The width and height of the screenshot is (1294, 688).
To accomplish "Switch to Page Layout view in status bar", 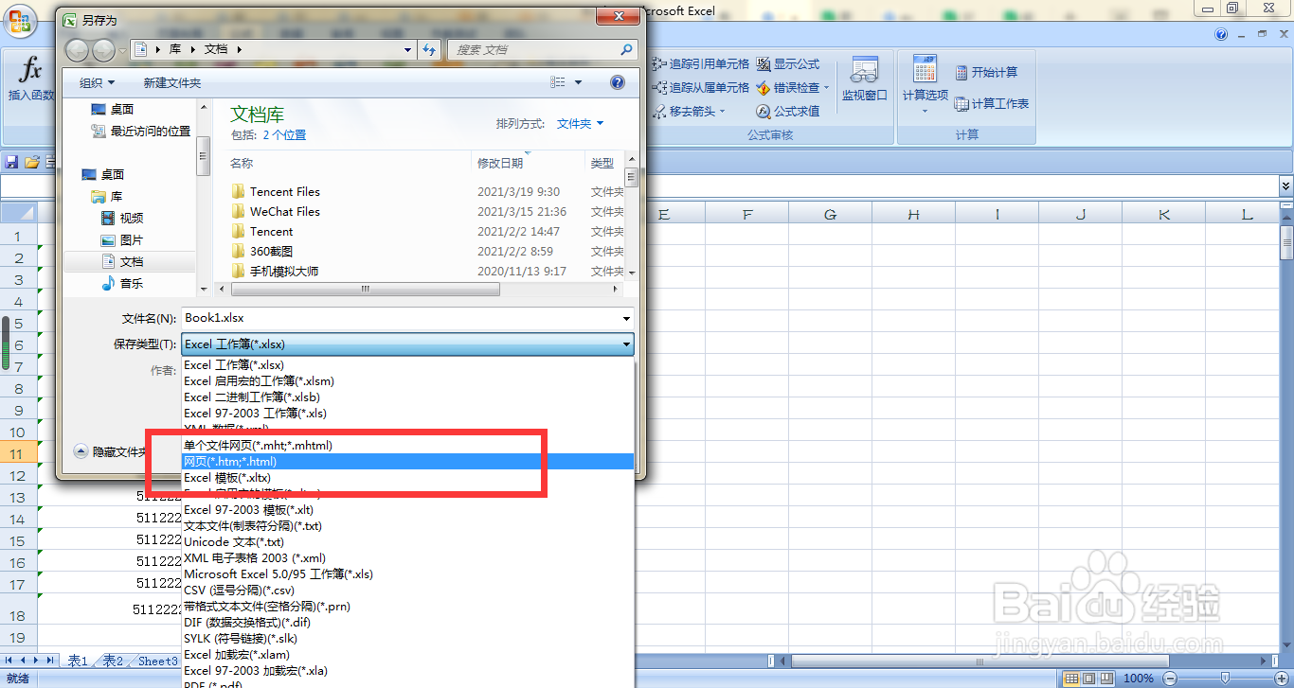I will [1088, 679].
